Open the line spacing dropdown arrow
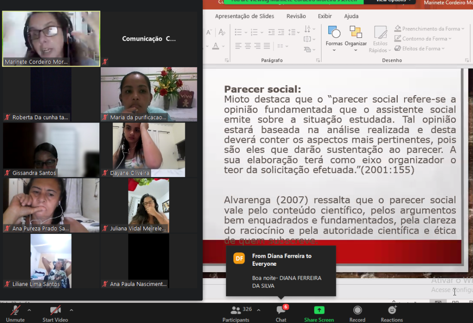Viewport: 473px width, 323px height. pyautogui.click(x=298, y=32)
